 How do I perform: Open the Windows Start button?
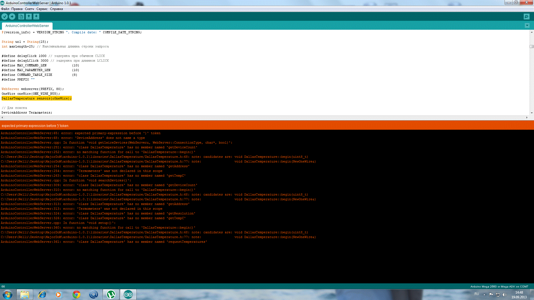pos(8,294)
